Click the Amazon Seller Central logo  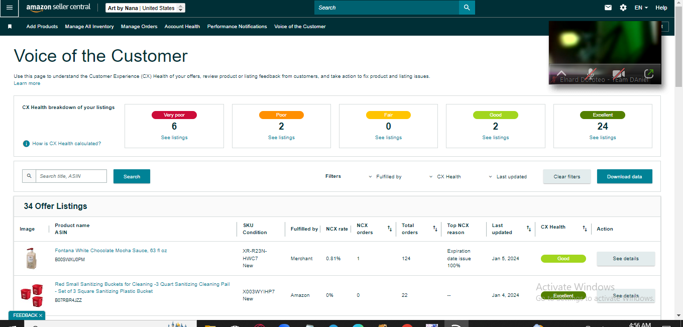click(58, 8)
